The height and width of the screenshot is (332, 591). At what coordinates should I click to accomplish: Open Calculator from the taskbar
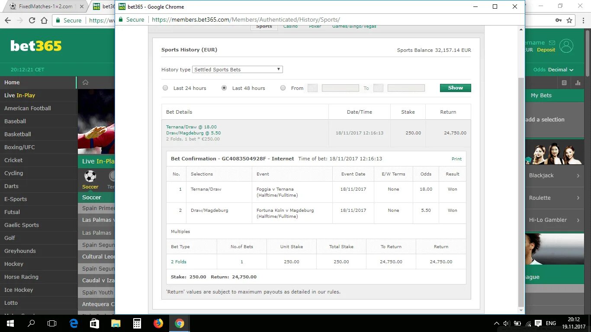click(137, 323)
